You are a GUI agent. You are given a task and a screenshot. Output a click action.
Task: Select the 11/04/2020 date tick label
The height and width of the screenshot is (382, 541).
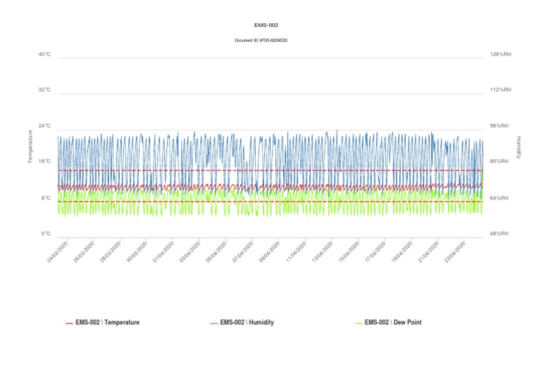tap(295, 252)
